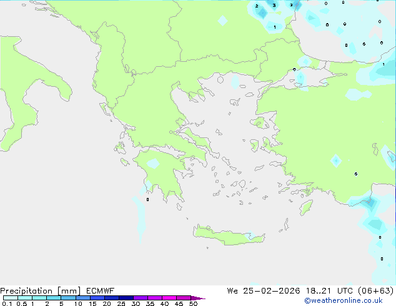Click the above-50 mm legend arrow tip
The width and height of the screenshot is (396, 306).
tap(198, 298)
